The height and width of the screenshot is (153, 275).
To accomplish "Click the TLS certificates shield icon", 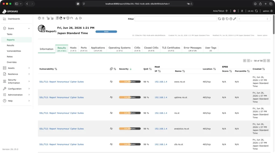I will pyautogui.click(x=68, y=18).
